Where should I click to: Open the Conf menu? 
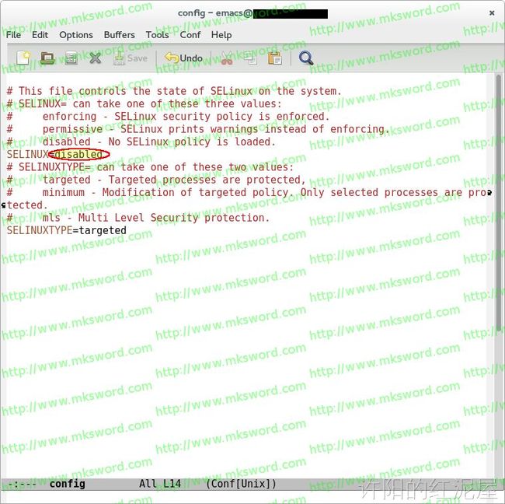click(x=190, y=35)
